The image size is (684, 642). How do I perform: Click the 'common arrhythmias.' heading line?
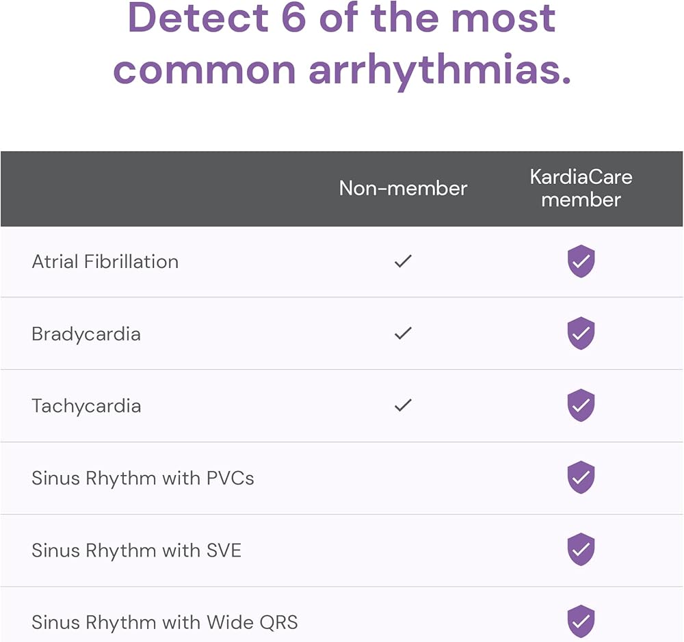[x=342, y=70]
